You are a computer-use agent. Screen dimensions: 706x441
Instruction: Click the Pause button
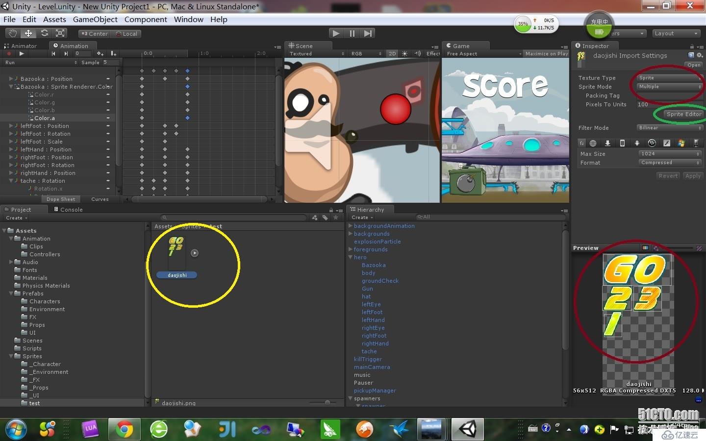pyautogui.click(x=352, y=33)
